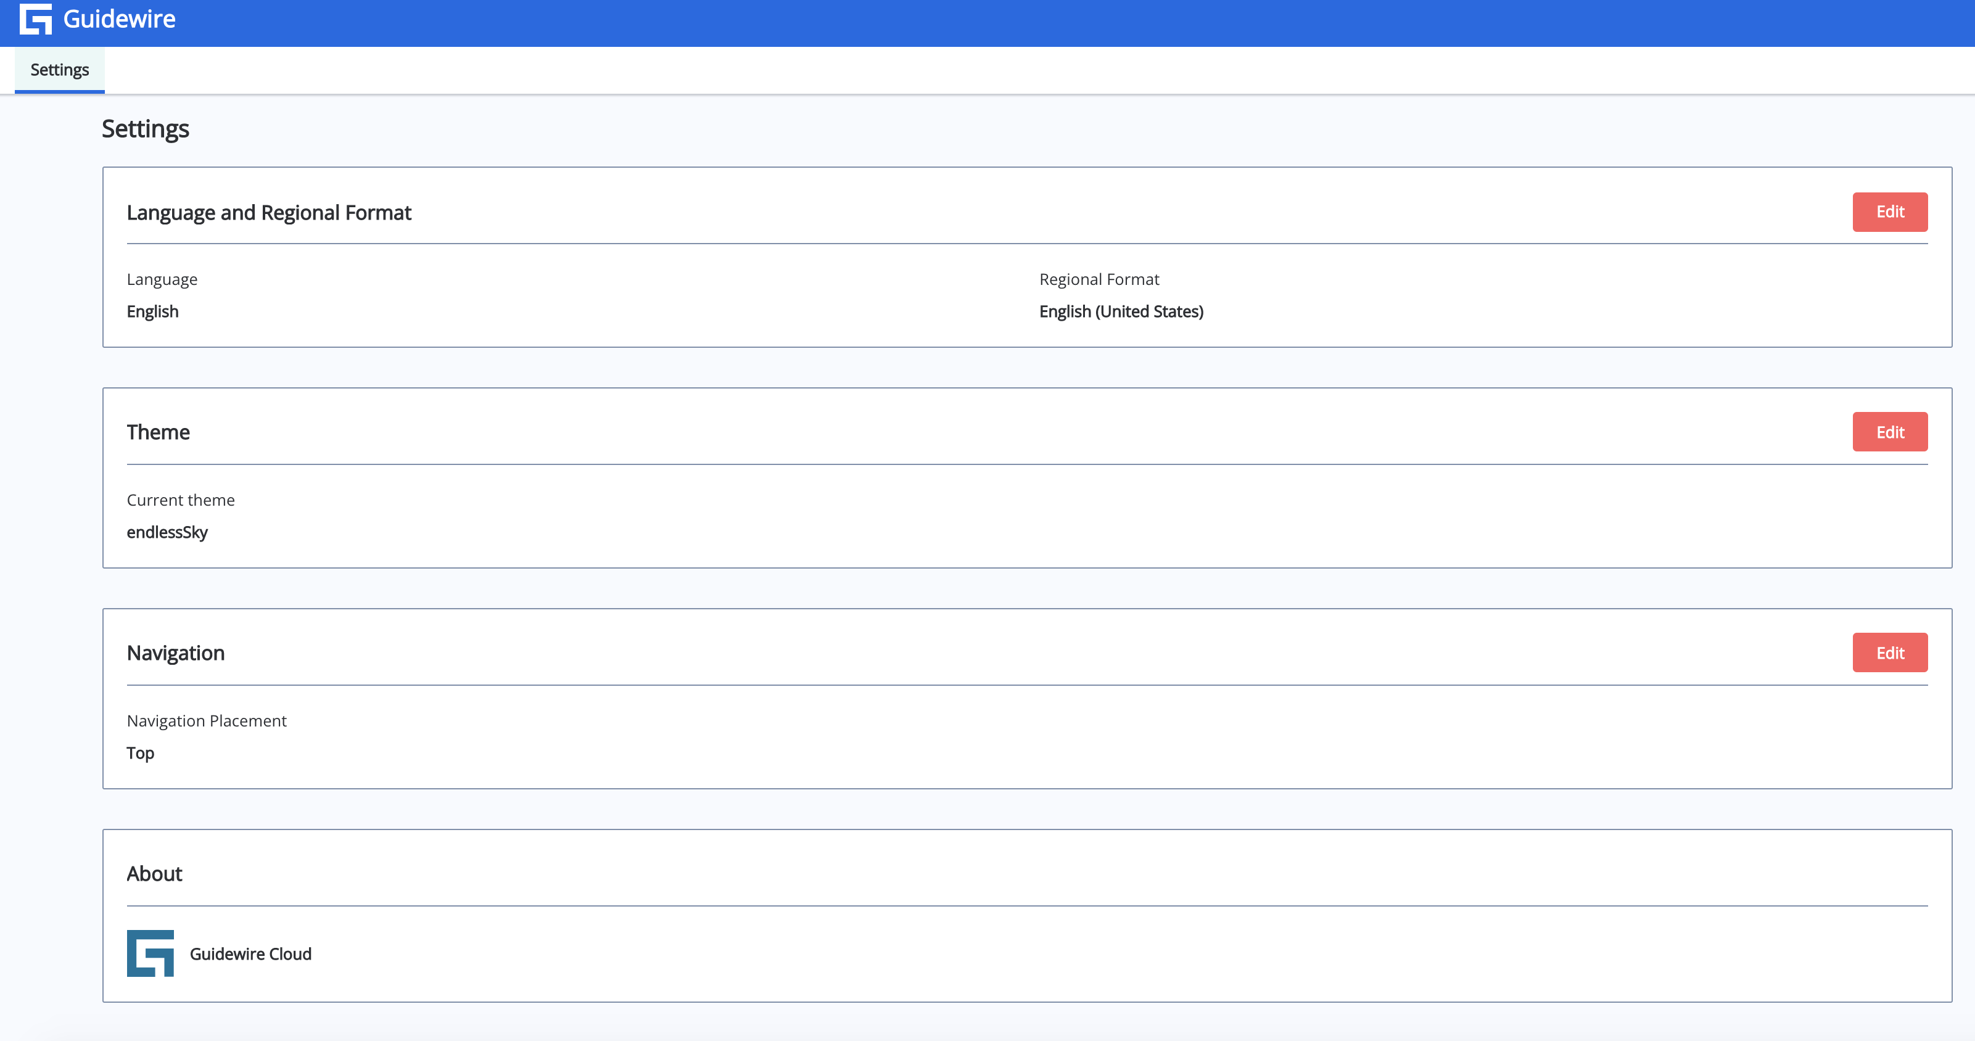The height and width of the screenshot is (1041, 1975).
Task: Click the Guidewire logo icon in header
Action: 35,19
